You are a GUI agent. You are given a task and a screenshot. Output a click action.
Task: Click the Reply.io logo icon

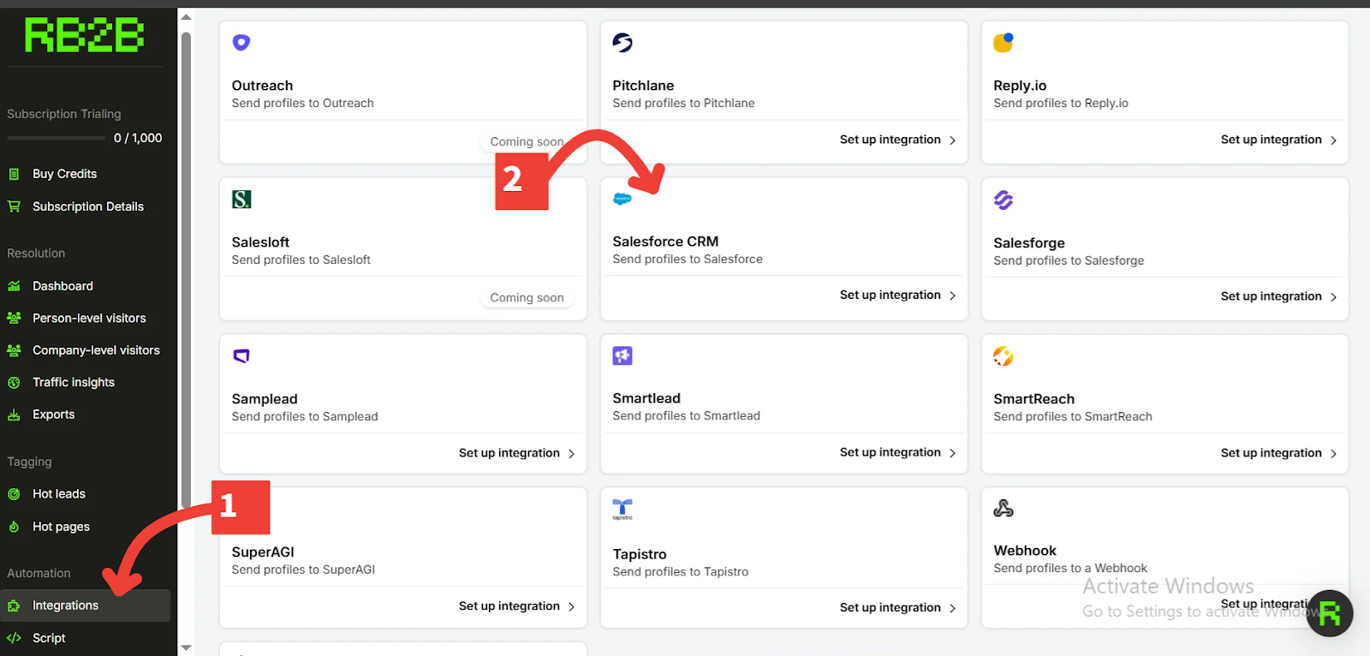point(1004,42)
